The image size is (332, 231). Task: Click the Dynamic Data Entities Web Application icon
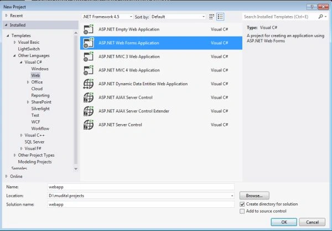click(89, 84)
